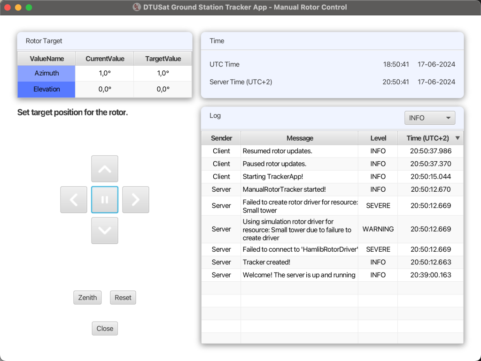Select the 'Tracker created!' log row
This screenshot has height=361, width=481.
pos(332,262)
